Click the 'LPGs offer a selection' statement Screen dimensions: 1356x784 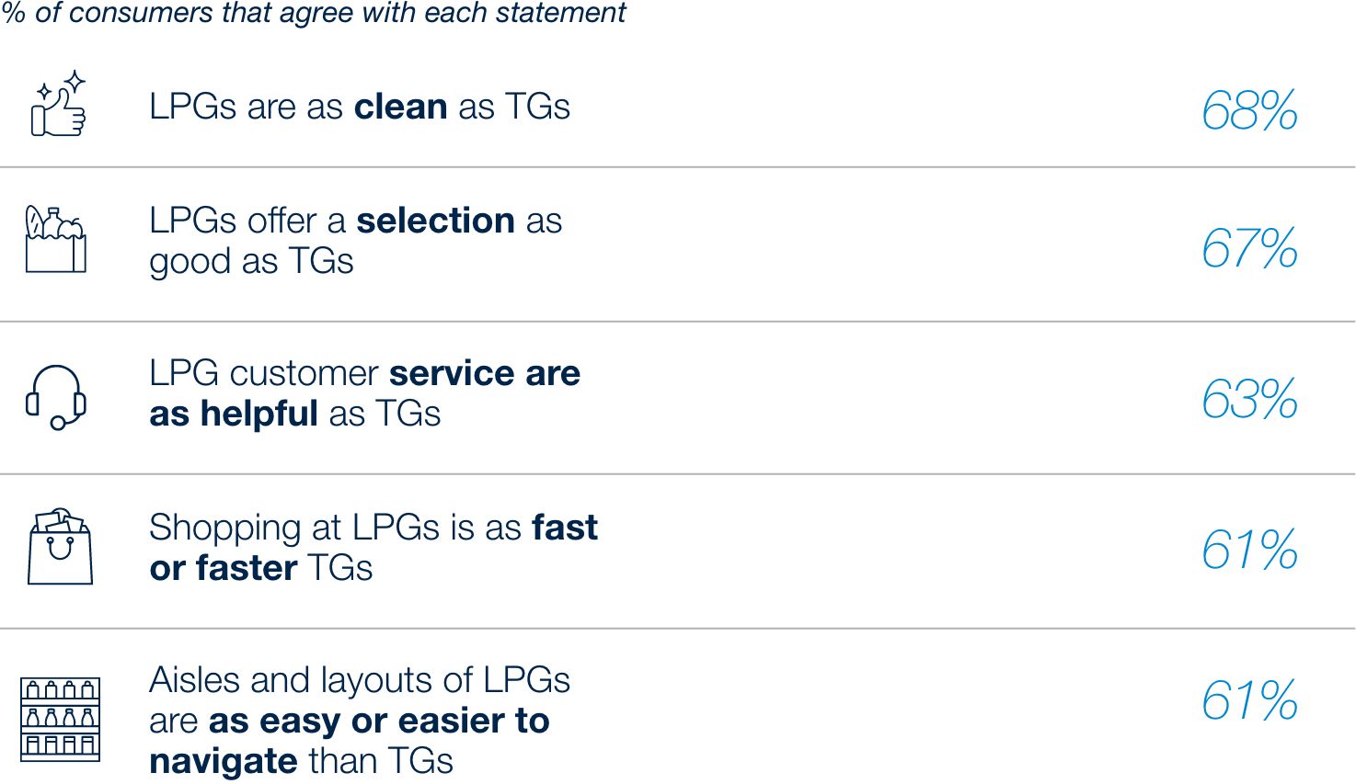[355, 241]
